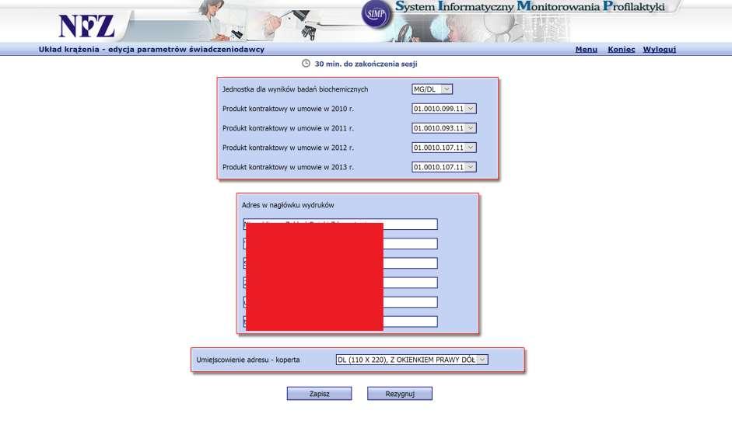Image resolution: width=732 pixels, height=421 pixels.
Task: Click the sixth address header input field
Action: pos(340,322)
